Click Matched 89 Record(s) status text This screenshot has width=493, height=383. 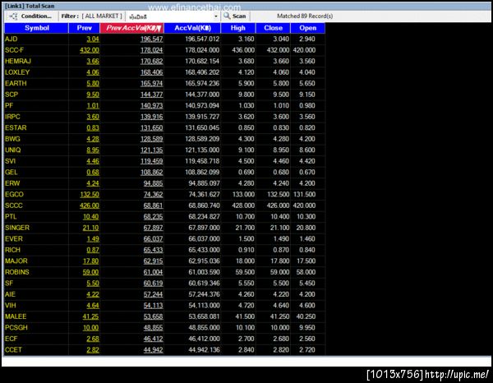click(x=305, y=16)
